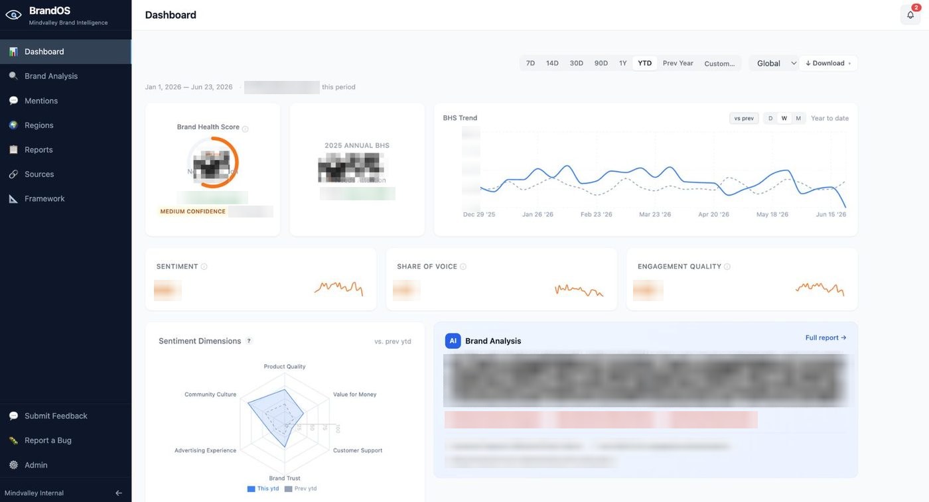Go to Mentions in the sidebar
The image size is (929, 502).
66,101
